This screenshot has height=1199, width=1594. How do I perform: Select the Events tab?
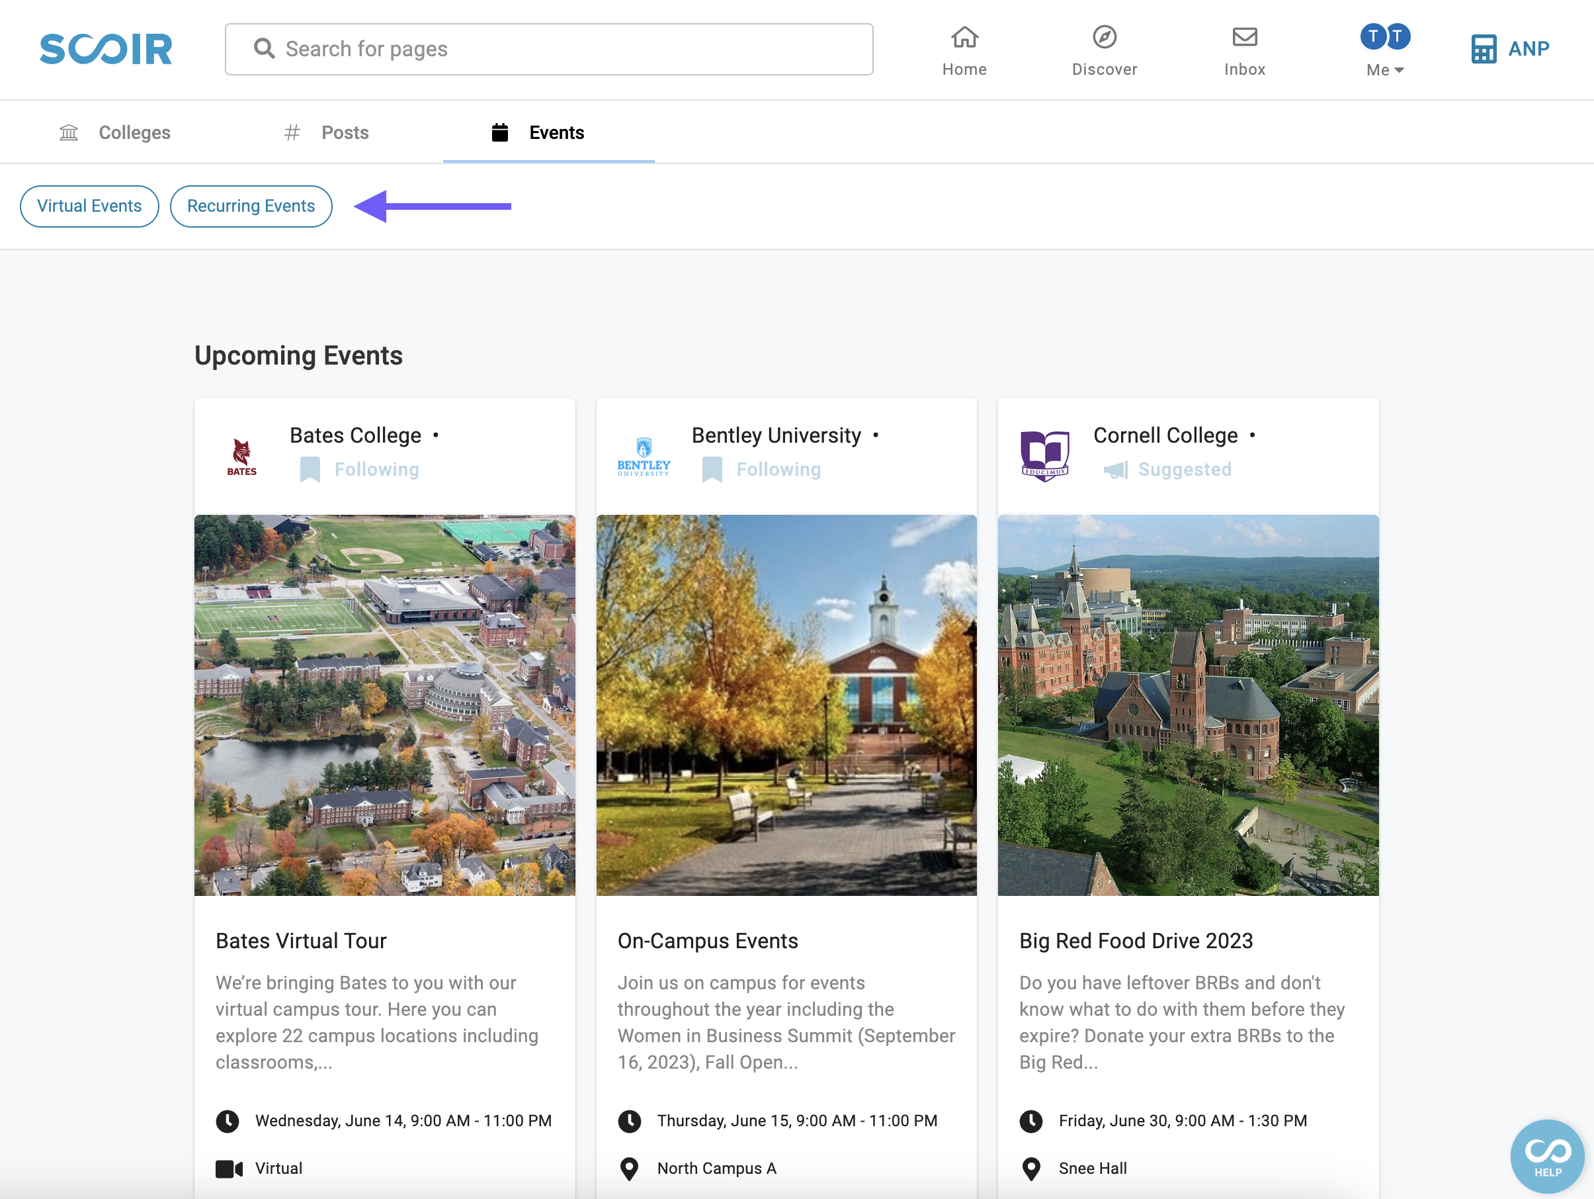[x=548, y=132]
